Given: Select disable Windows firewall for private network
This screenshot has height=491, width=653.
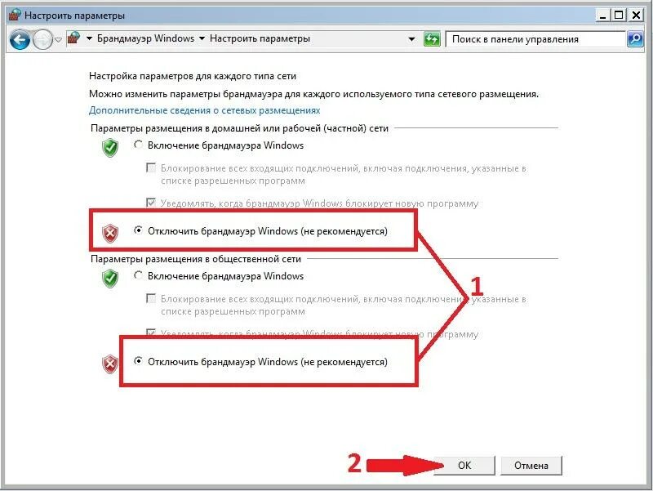Looking at the screenshot, I should [x=138, y=230].
